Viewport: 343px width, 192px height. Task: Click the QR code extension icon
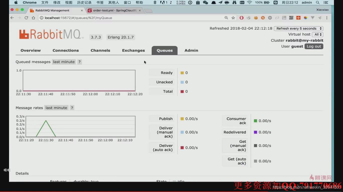[291, 18]
